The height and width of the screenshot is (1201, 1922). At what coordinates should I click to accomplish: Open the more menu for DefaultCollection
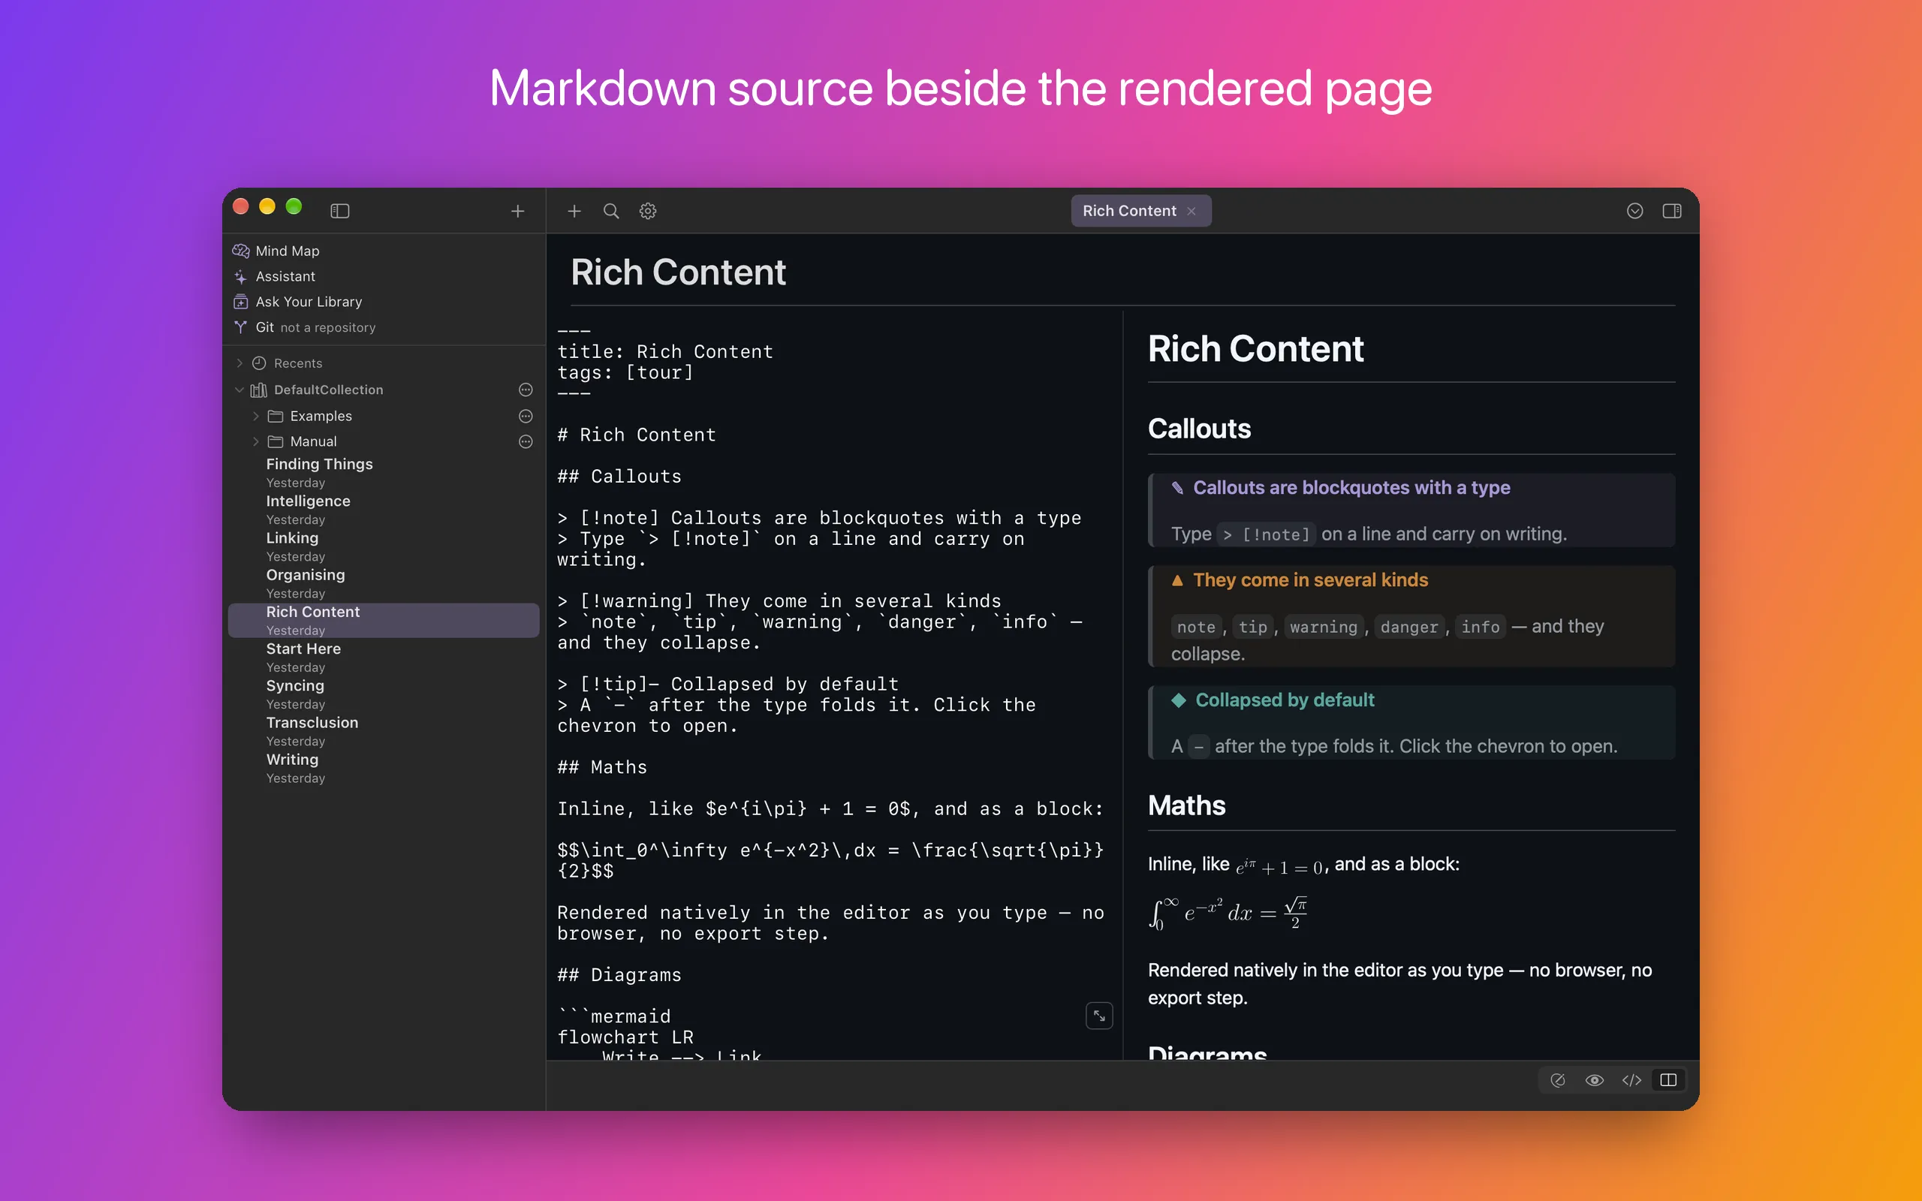coord(526,390)
